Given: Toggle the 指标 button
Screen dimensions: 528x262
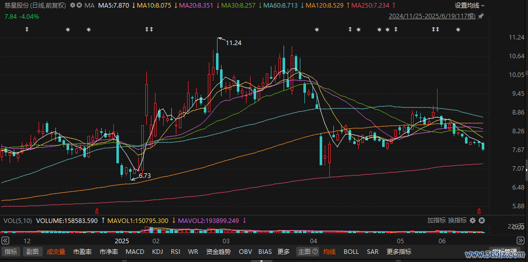Looking at the screenshot, I should 12,251.
